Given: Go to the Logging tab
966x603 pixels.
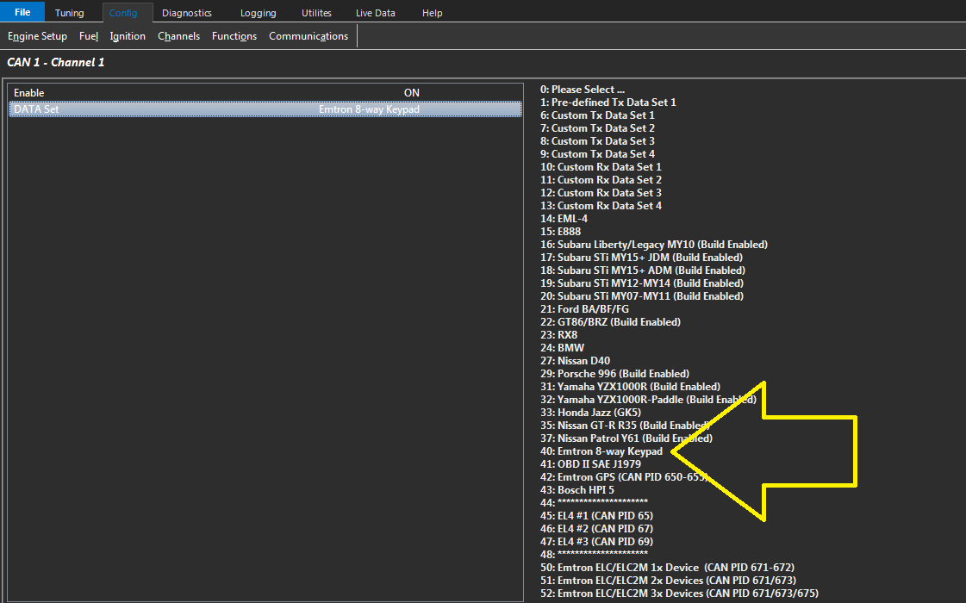Looking at the screenshot, I should pos(259,13).
